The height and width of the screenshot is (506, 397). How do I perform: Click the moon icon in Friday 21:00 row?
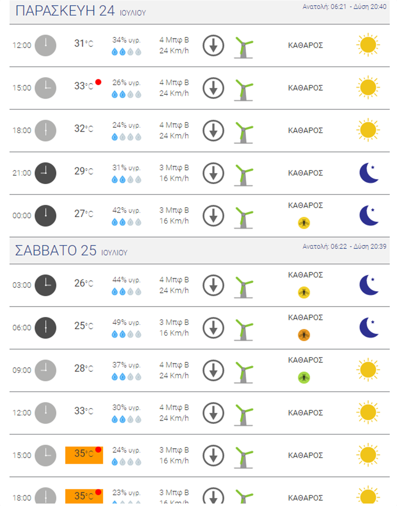[x=369, y=173]
